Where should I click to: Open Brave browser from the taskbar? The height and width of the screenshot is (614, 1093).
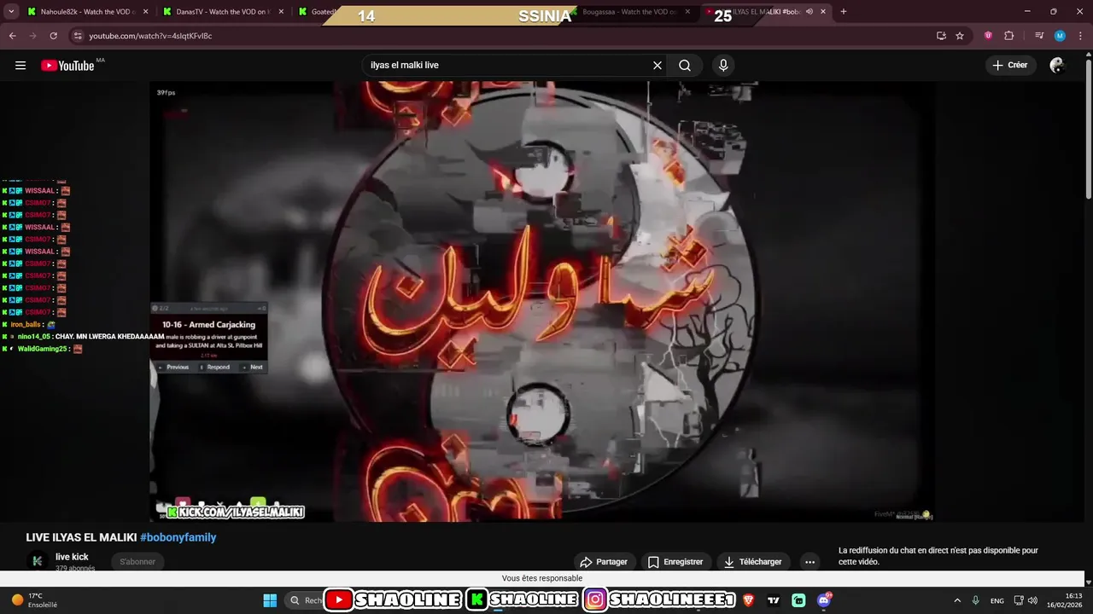coord(749,600)
